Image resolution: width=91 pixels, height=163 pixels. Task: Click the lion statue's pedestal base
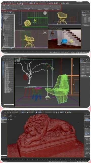pos(47,145)
